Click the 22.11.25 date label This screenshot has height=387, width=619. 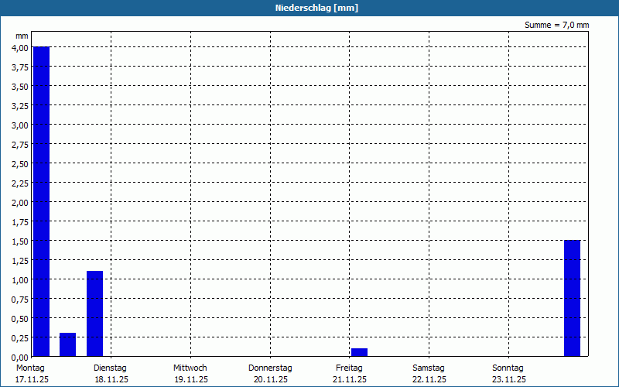click(429, 380)
